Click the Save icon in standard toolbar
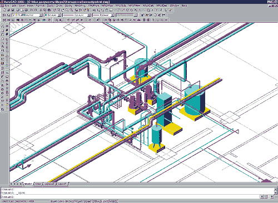 click(13, 10)
